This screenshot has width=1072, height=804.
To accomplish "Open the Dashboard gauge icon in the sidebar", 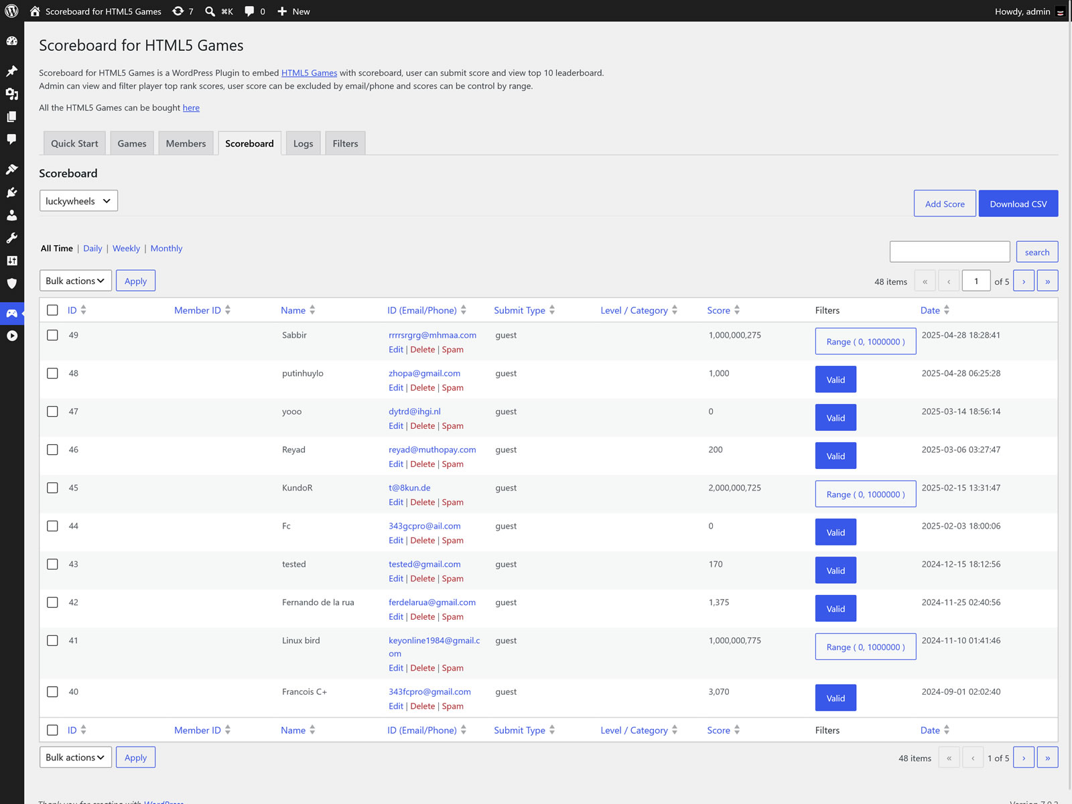I will [x=12, y=41].
